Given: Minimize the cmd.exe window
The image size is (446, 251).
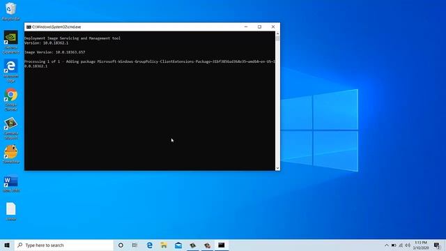Looking at the screenshot, I should pyautogui.click(x=246, y=26).
